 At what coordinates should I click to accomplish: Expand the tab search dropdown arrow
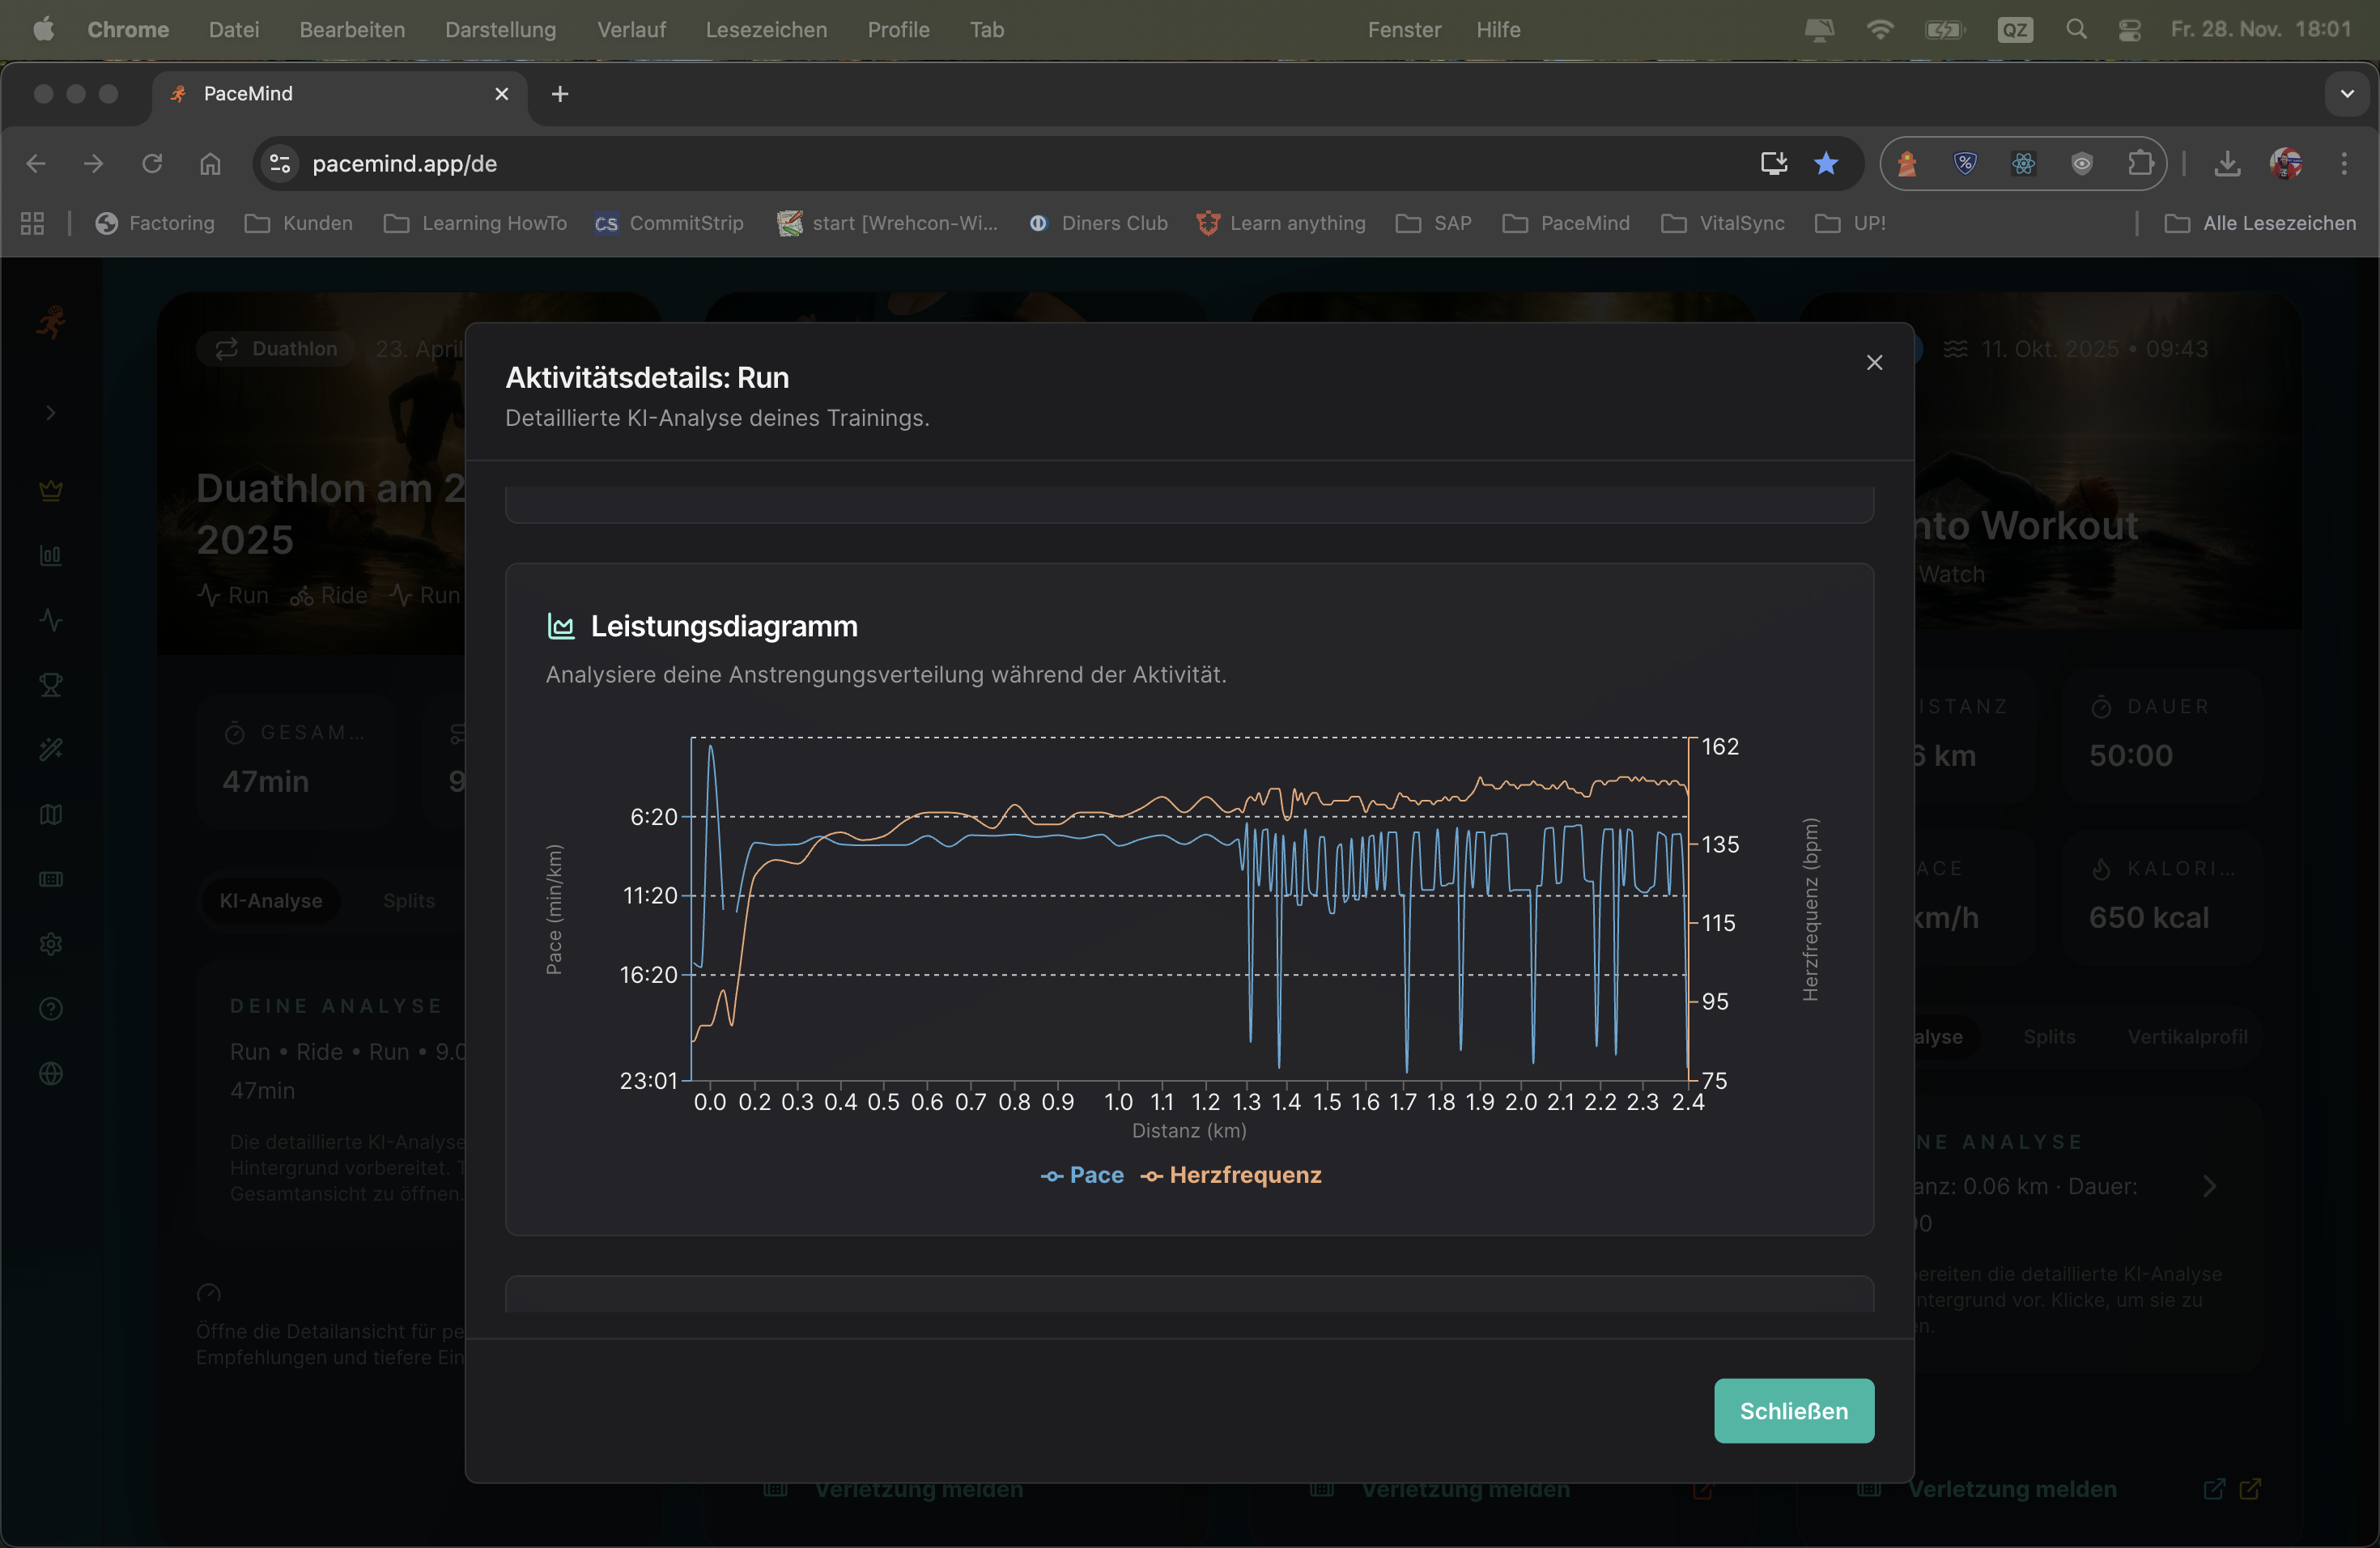(2346, 94)
